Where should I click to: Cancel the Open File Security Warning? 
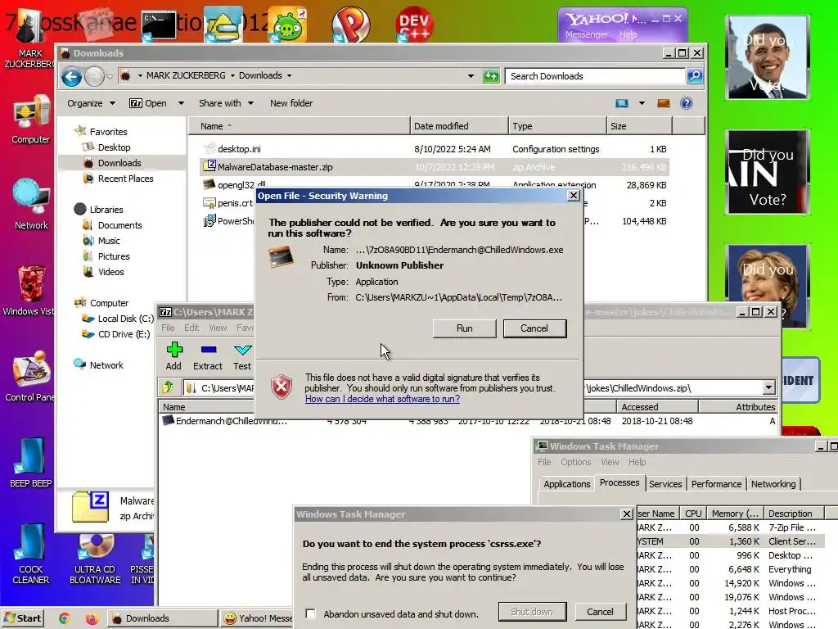(x=534, y=328)
